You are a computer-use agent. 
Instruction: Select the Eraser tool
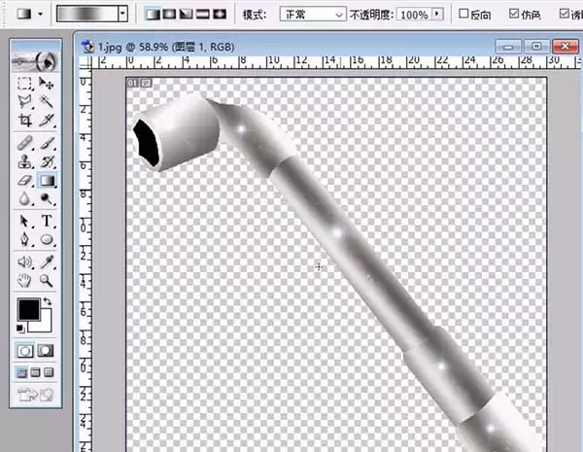coord(24,181)
